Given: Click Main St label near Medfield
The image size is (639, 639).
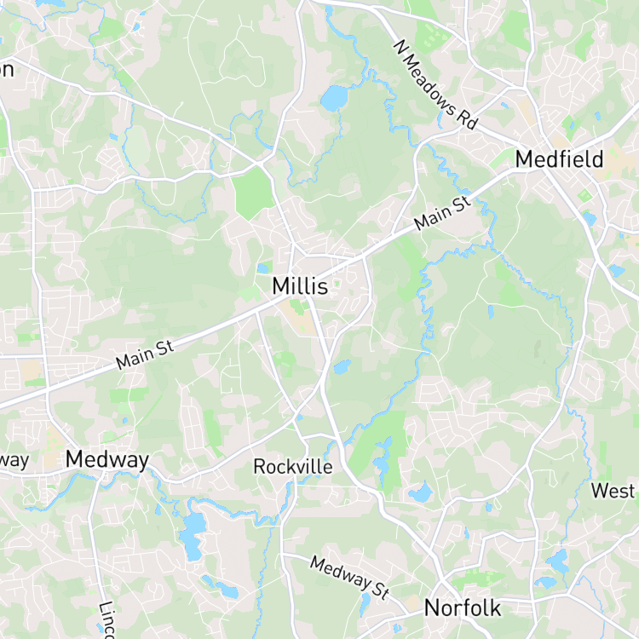Looking at the screenshot, I should [x=442, y=214].
